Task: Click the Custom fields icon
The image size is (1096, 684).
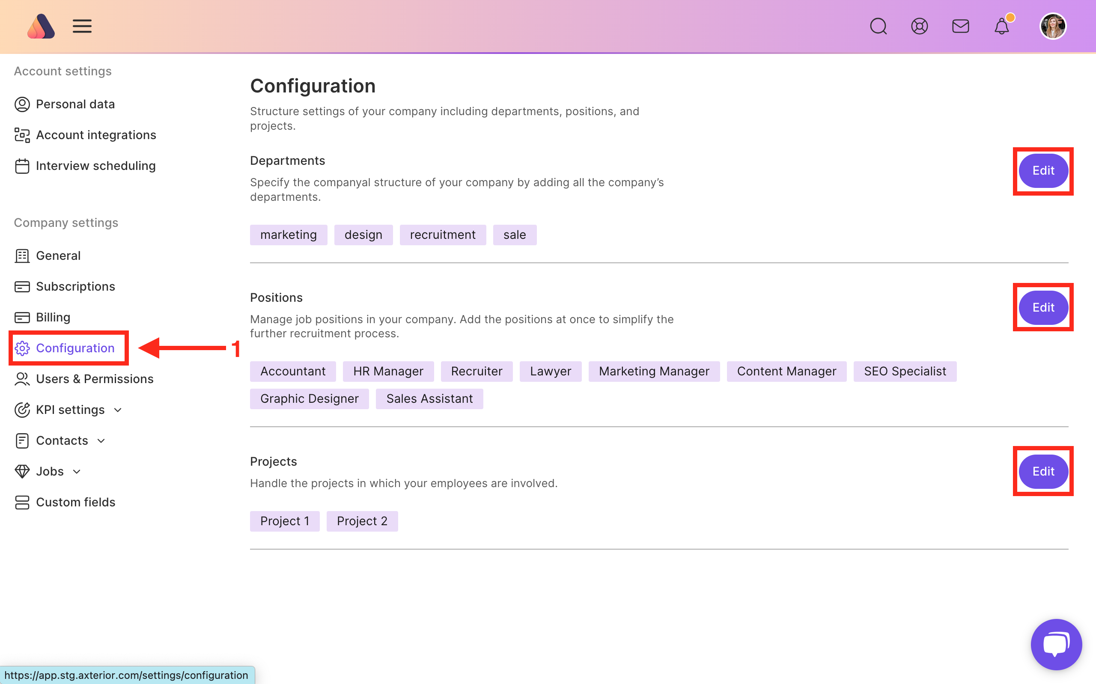Action: click(22, 502)
